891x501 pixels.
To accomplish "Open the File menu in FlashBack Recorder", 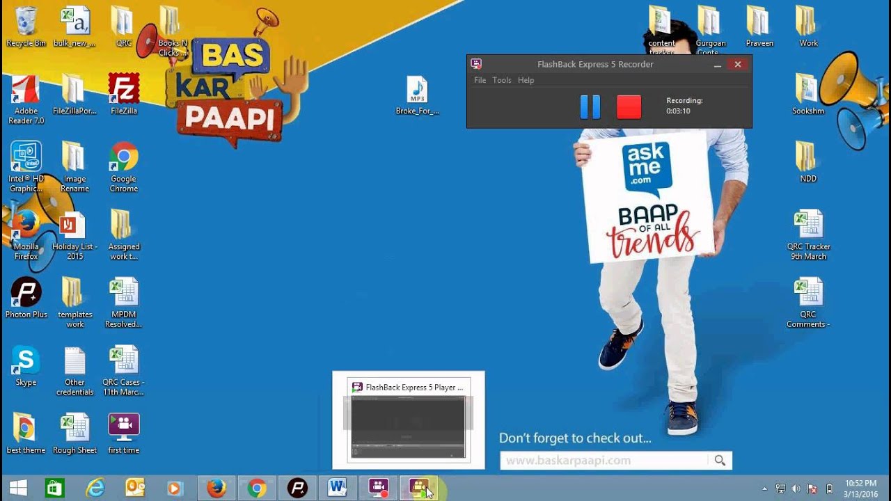I will 480,80.
